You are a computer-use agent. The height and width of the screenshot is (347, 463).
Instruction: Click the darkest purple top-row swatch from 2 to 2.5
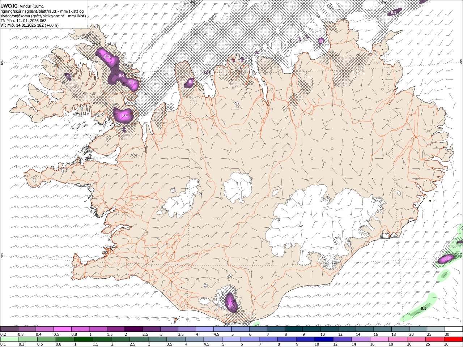pos(133,329)
